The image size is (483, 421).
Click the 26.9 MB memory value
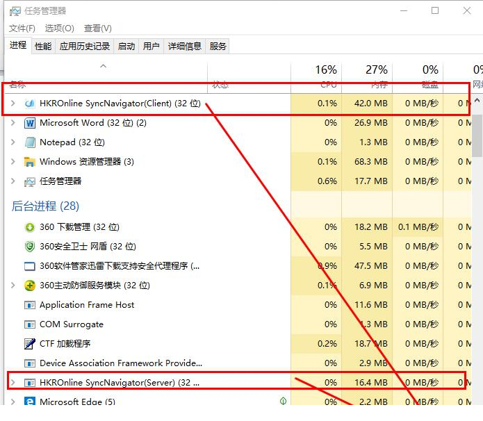[371, 122]
